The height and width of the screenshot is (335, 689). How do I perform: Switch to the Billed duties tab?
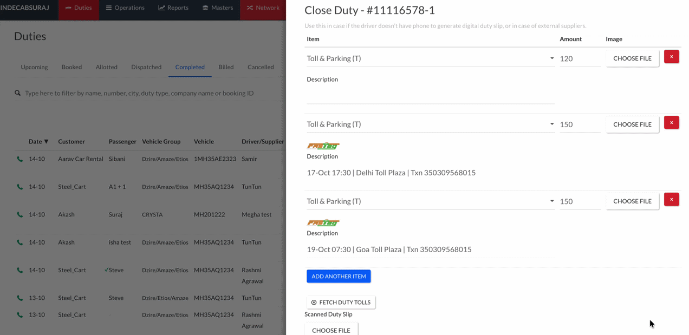[x=226, y=67]
